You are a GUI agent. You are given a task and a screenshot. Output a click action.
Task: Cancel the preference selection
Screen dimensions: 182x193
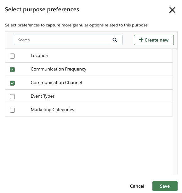137,186
